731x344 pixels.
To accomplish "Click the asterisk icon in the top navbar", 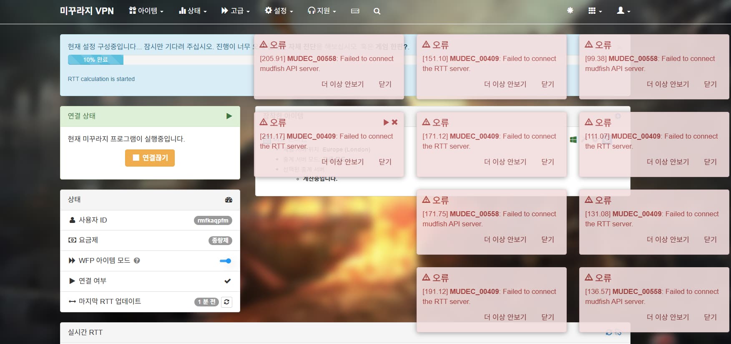I will pyautogui.click(x=570, y=10).
